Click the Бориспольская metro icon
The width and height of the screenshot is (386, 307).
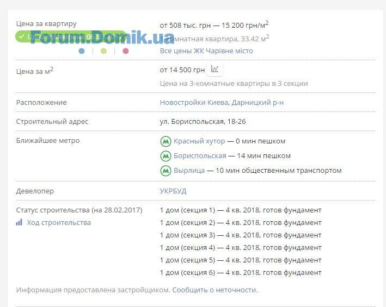pos(166,156)
